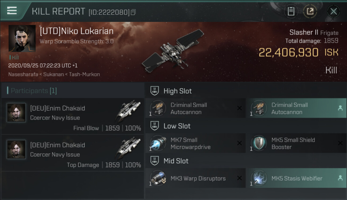Copy the kill report ID icon
347x200 pixels.
[x=133, y=12]
